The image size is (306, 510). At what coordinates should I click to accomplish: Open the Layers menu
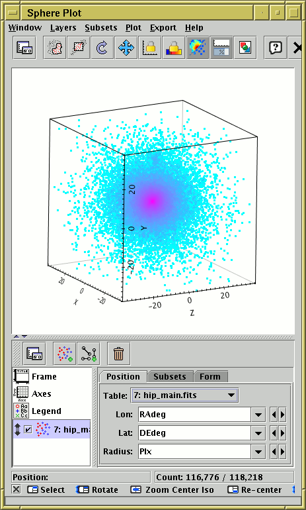pos(63,28)
